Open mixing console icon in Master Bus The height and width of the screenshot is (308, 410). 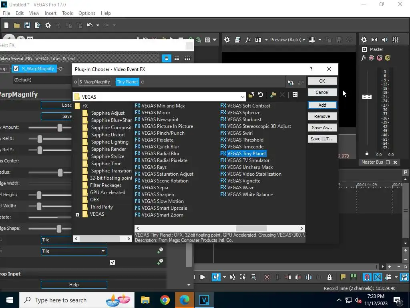[395, 40]
